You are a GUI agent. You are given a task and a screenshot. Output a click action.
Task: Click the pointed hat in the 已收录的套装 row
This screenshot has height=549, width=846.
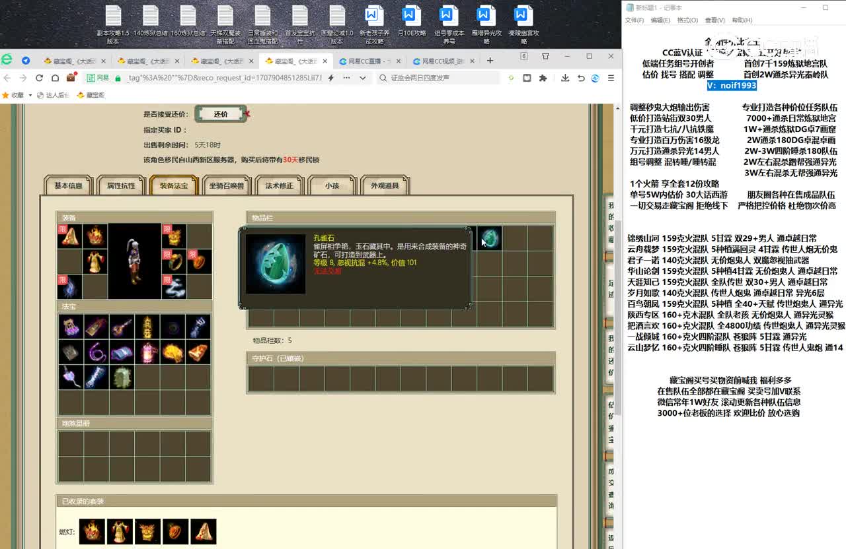203,532
